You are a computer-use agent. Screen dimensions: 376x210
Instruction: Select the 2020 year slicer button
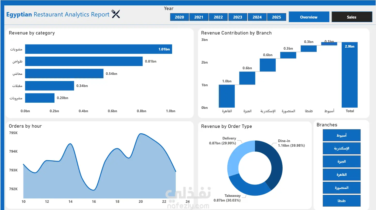[179, 17]
